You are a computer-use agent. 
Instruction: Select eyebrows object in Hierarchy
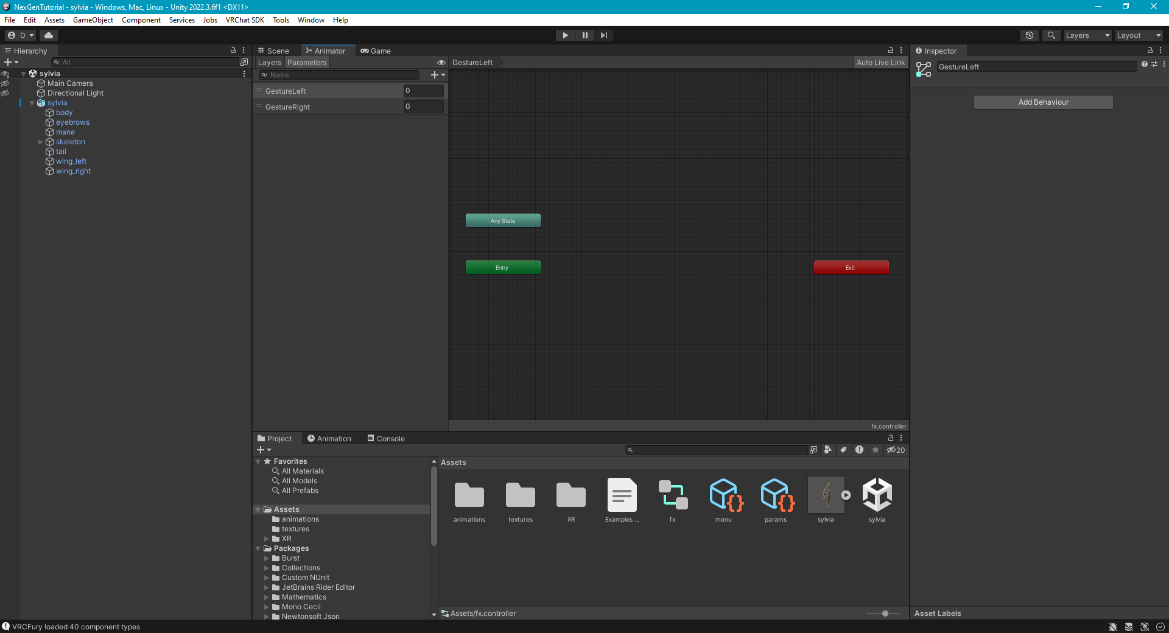tap(72, 122)
